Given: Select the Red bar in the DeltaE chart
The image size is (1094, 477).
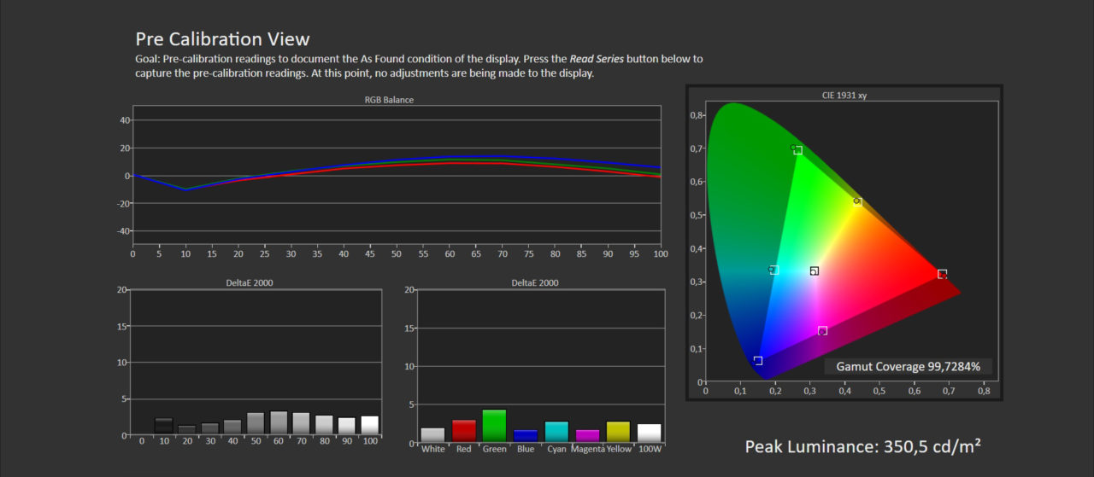Looking at the screenshot, I should [x=463, y=431].
